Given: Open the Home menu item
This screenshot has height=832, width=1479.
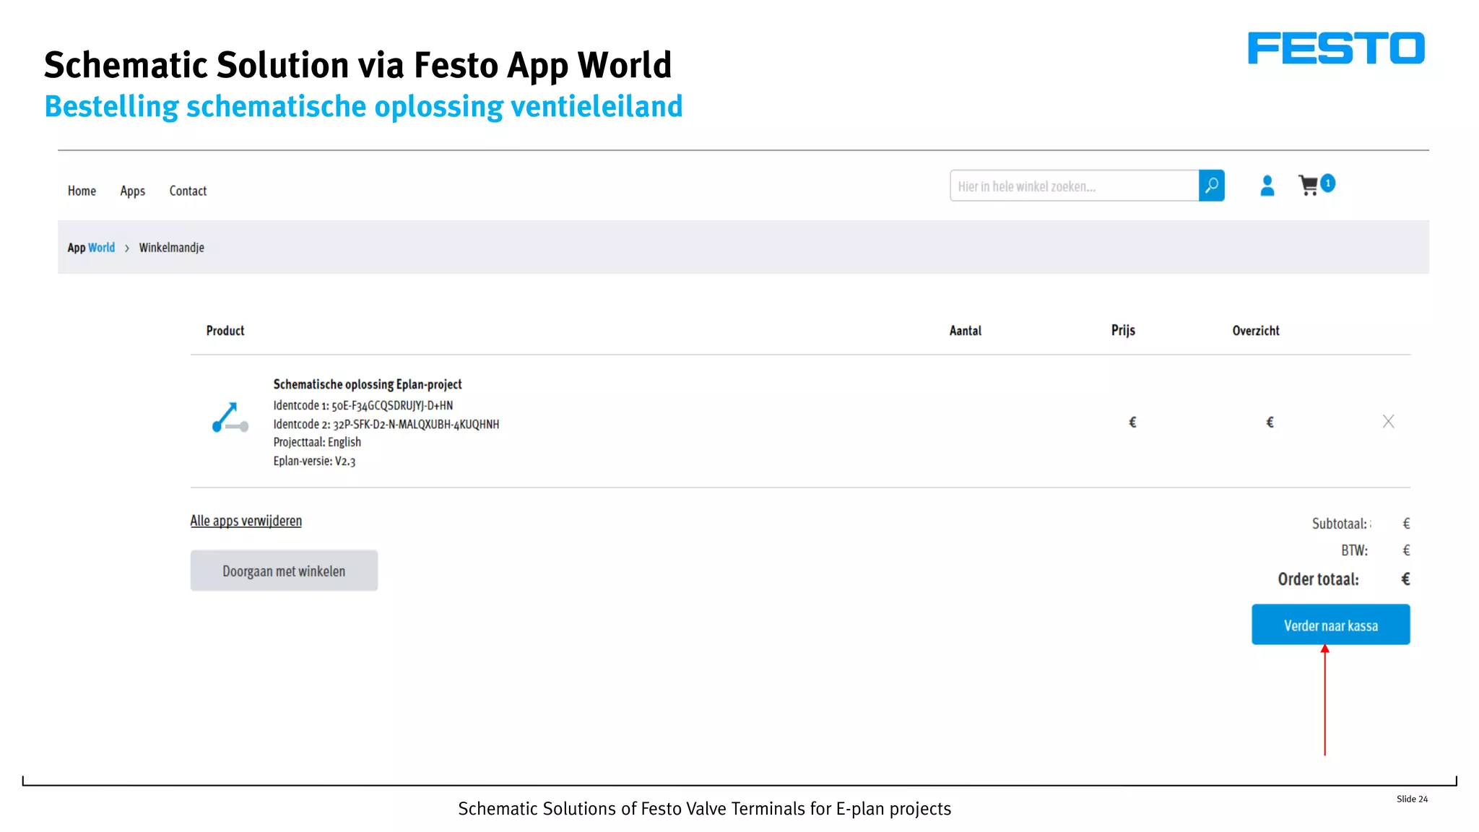Looking at the screenshot, I should 82,191.
